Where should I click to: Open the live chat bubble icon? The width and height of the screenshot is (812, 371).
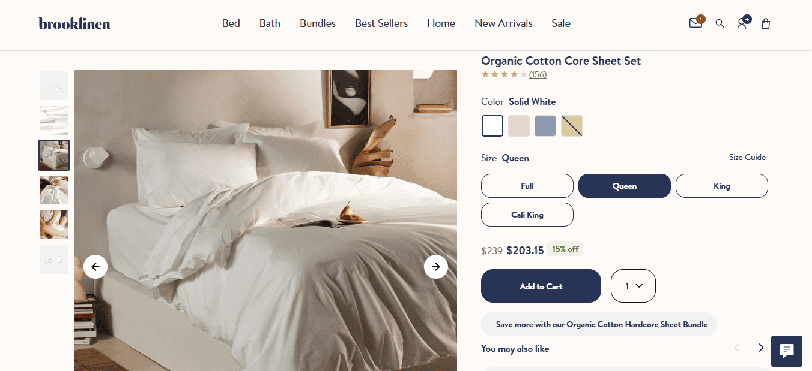click(x=787, y=351)
